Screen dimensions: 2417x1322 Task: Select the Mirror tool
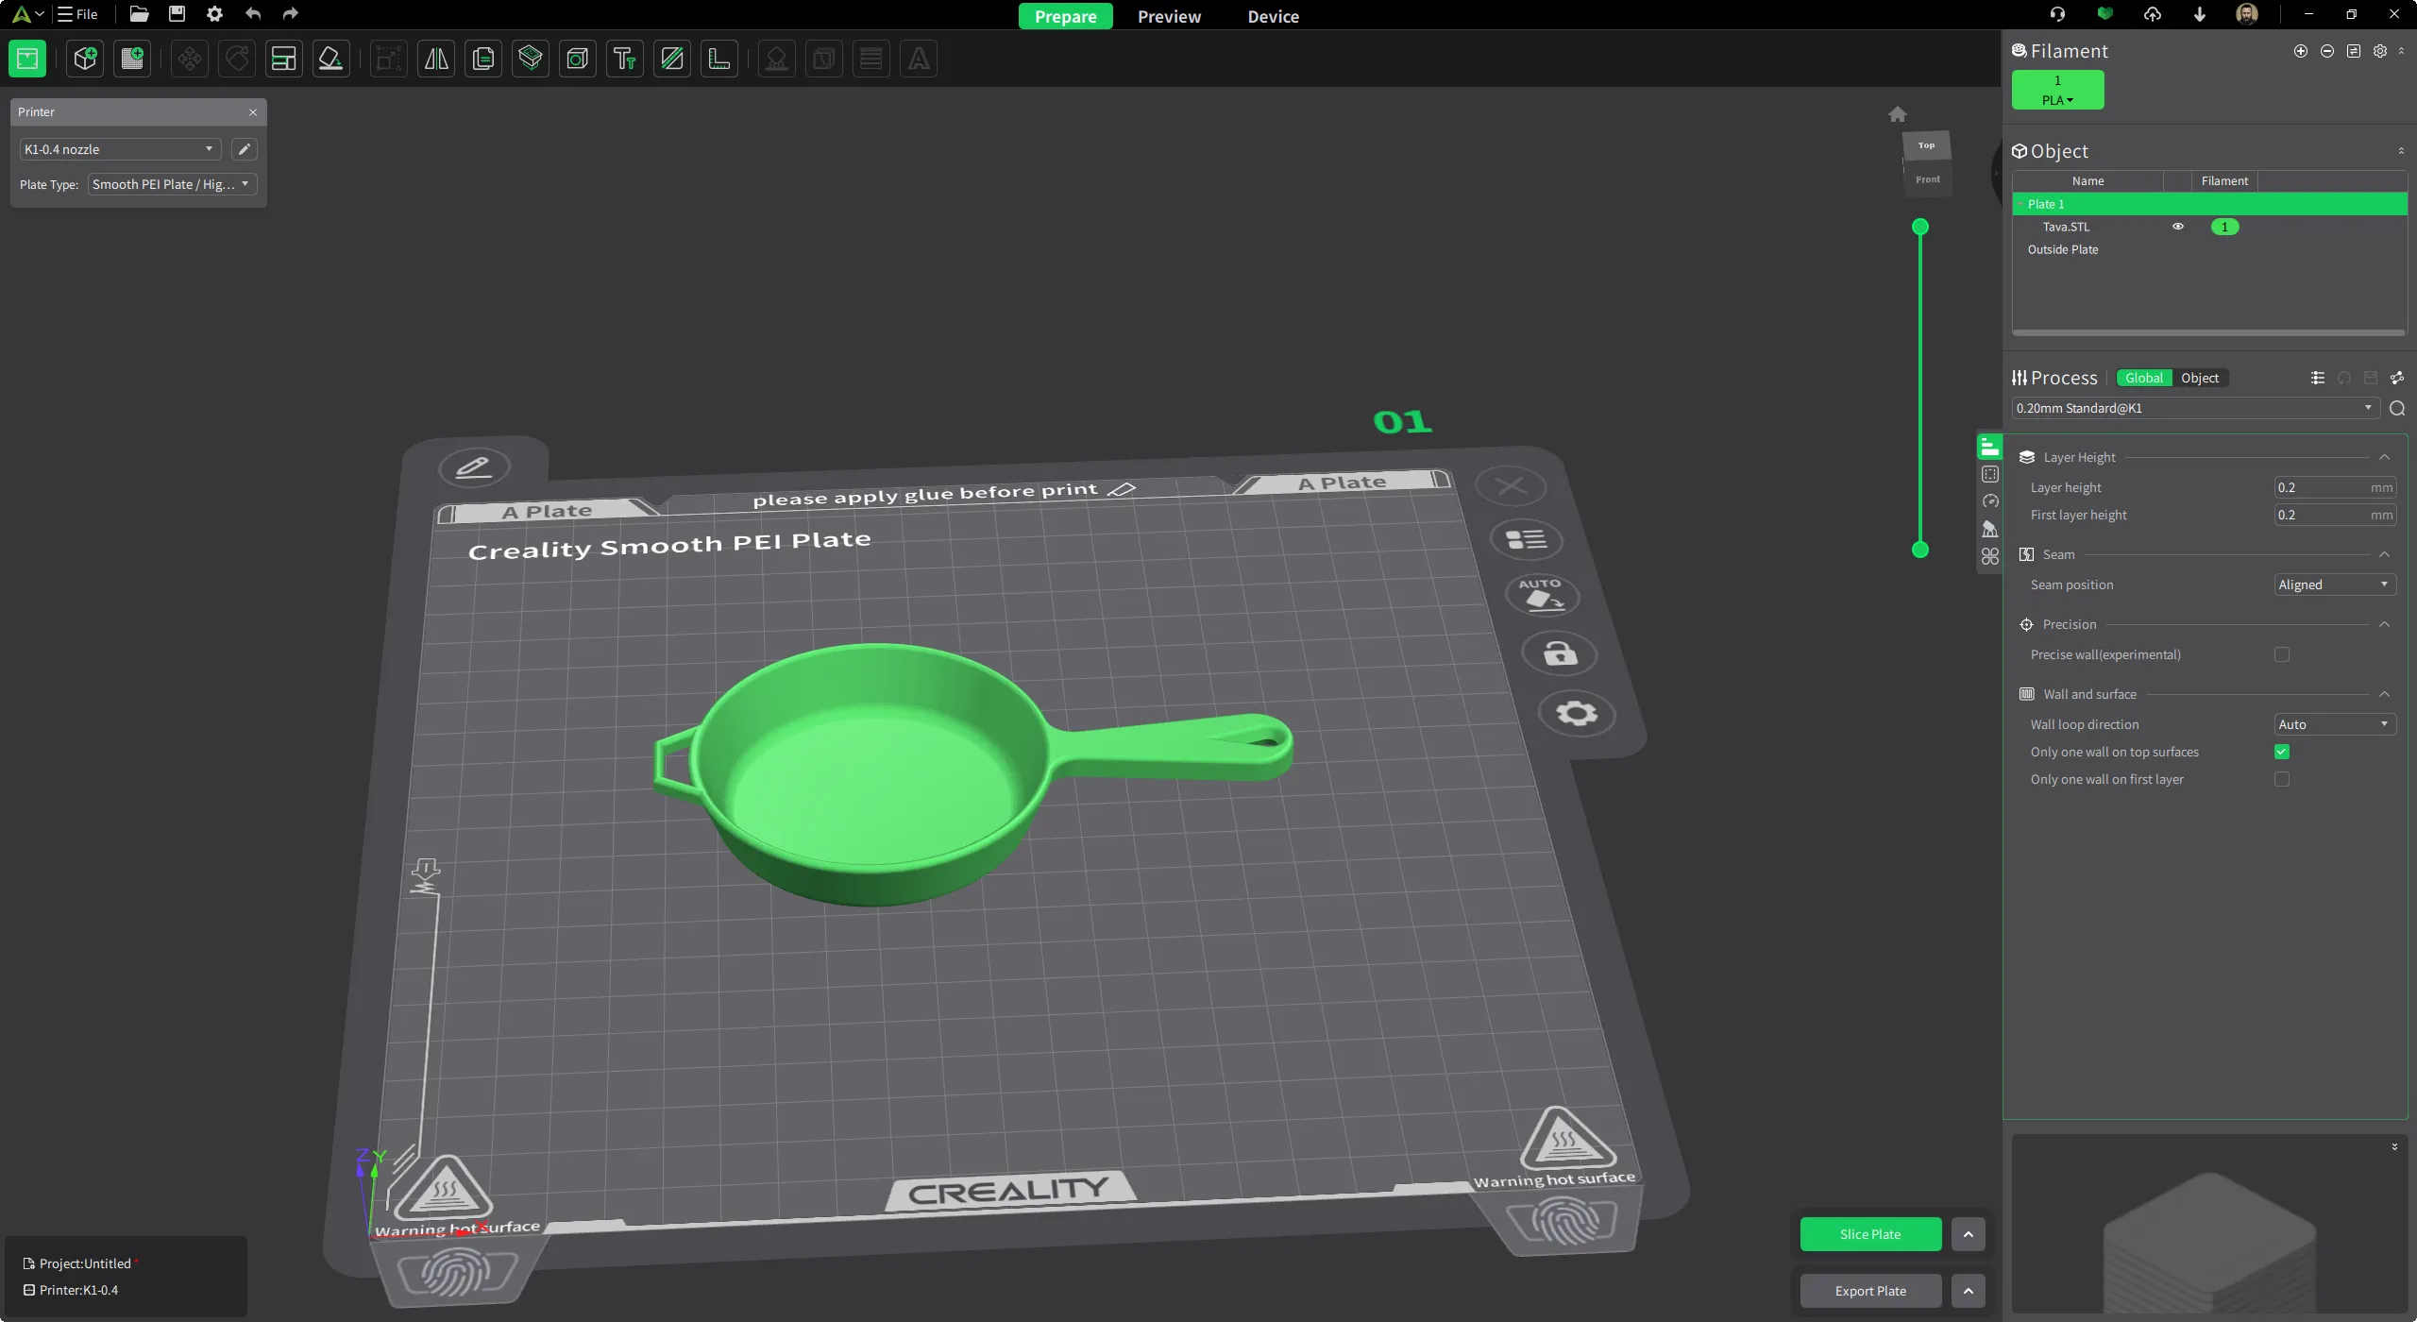click(x=435, y=59)
